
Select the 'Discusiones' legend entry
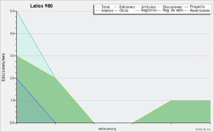coord(170,7)
